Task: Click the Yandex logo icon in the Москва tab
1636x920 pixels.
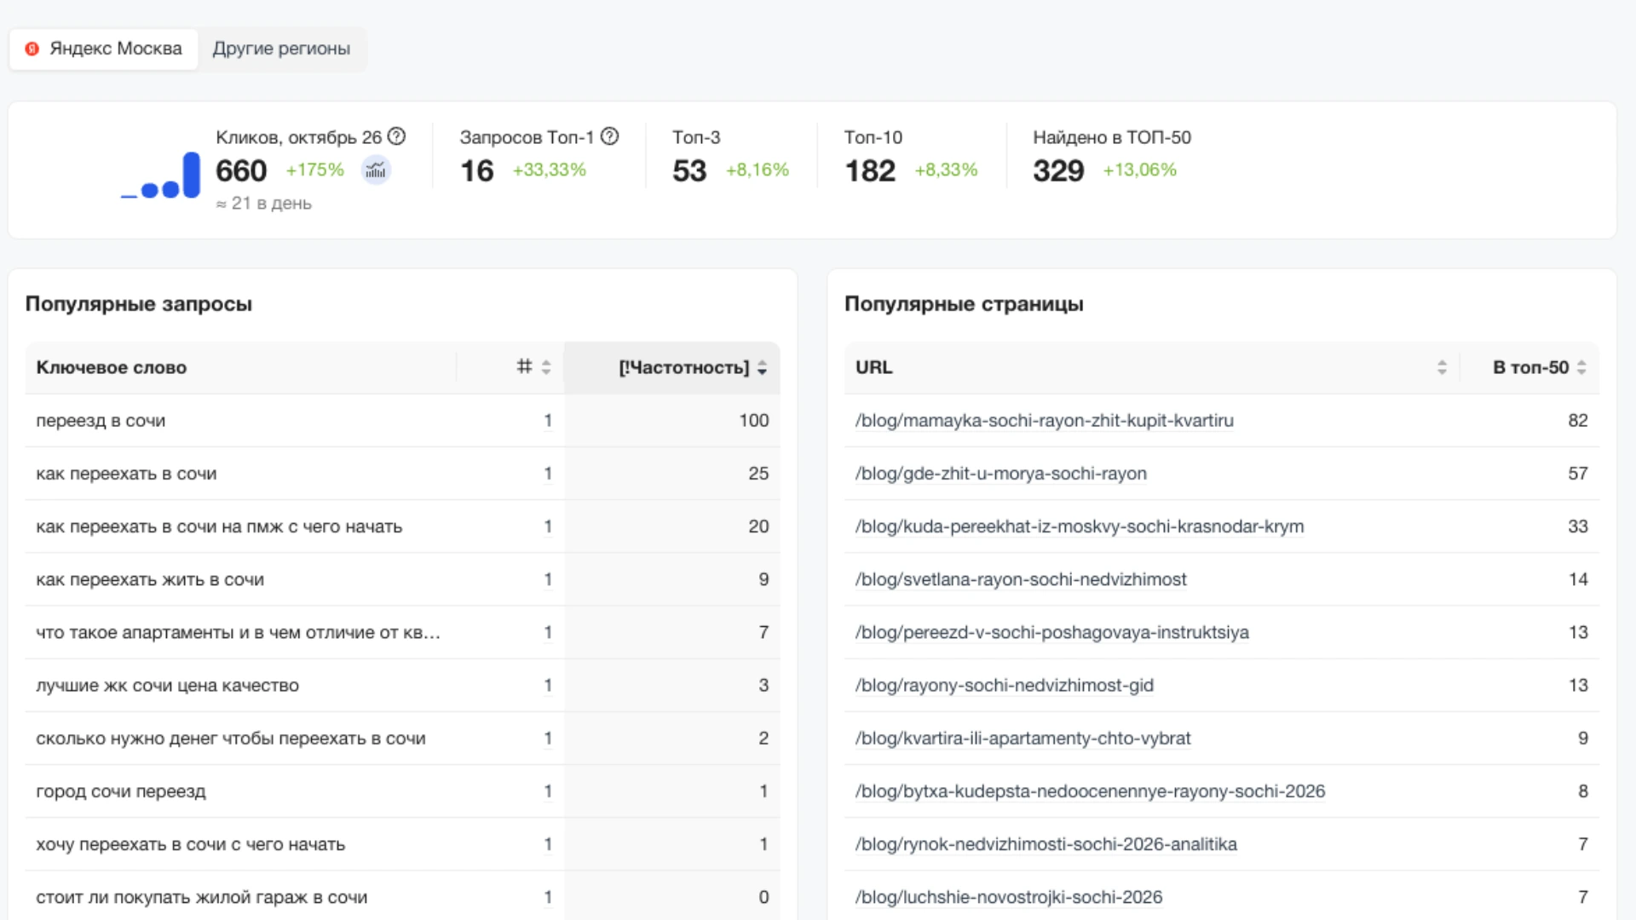Action: click(32, 49)
